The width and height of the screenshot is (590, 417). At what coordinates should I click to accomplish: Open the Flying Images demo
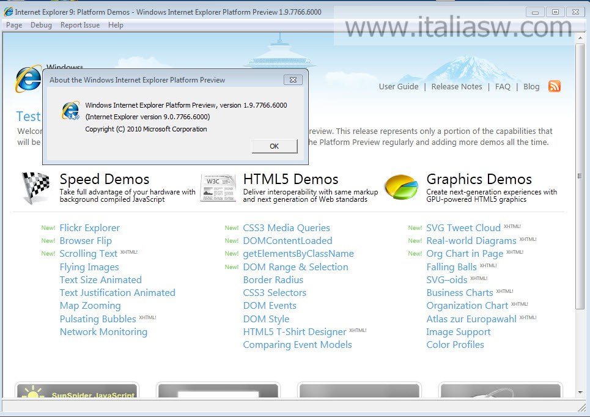click(89, 267)
